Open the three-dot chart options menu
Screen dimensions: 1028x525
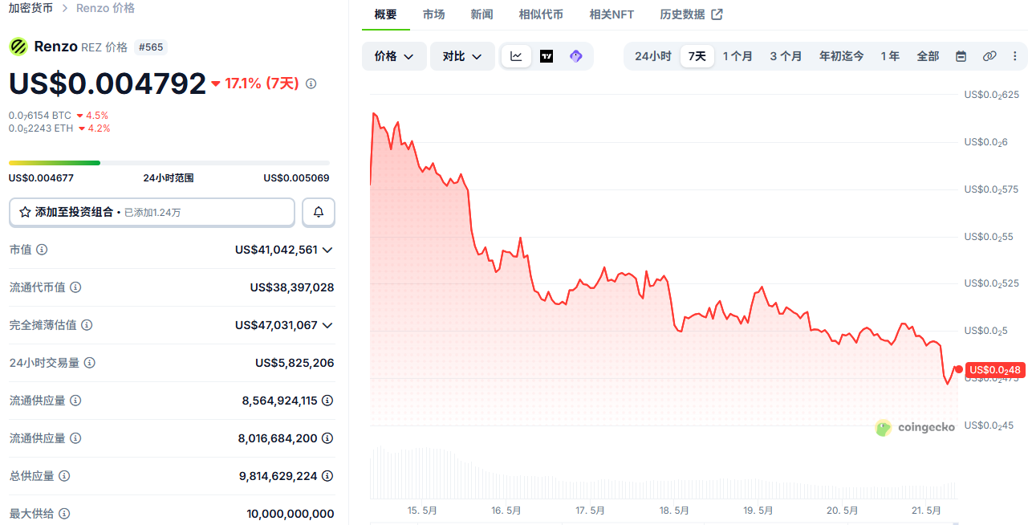click(1014, 56)
